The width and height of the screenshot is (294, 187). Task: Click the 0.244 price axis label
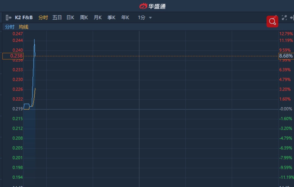point(18,40)
